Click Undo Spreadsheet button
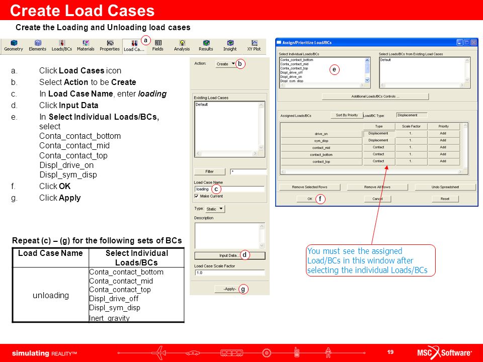The height and width of the screenshot is (362, 483). point(445,187)
